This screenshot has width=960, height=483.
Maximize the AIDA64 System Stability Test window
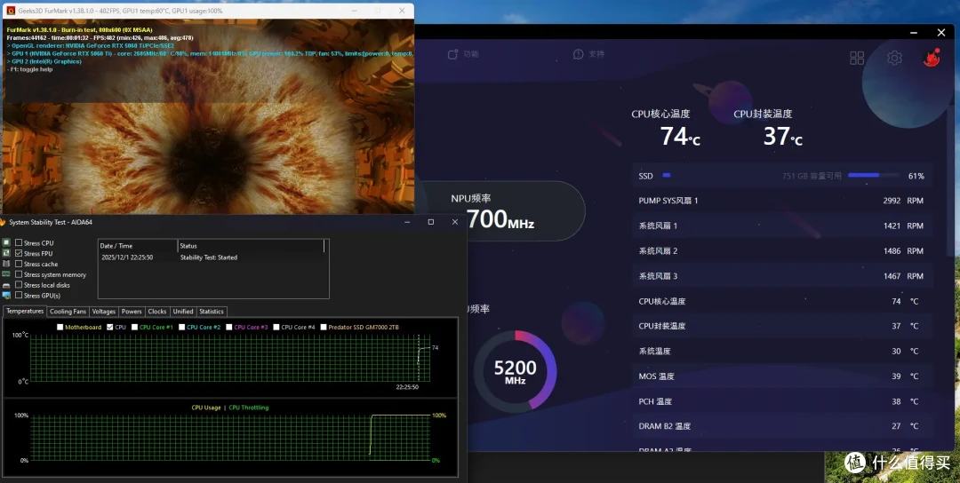click(431, 222)
